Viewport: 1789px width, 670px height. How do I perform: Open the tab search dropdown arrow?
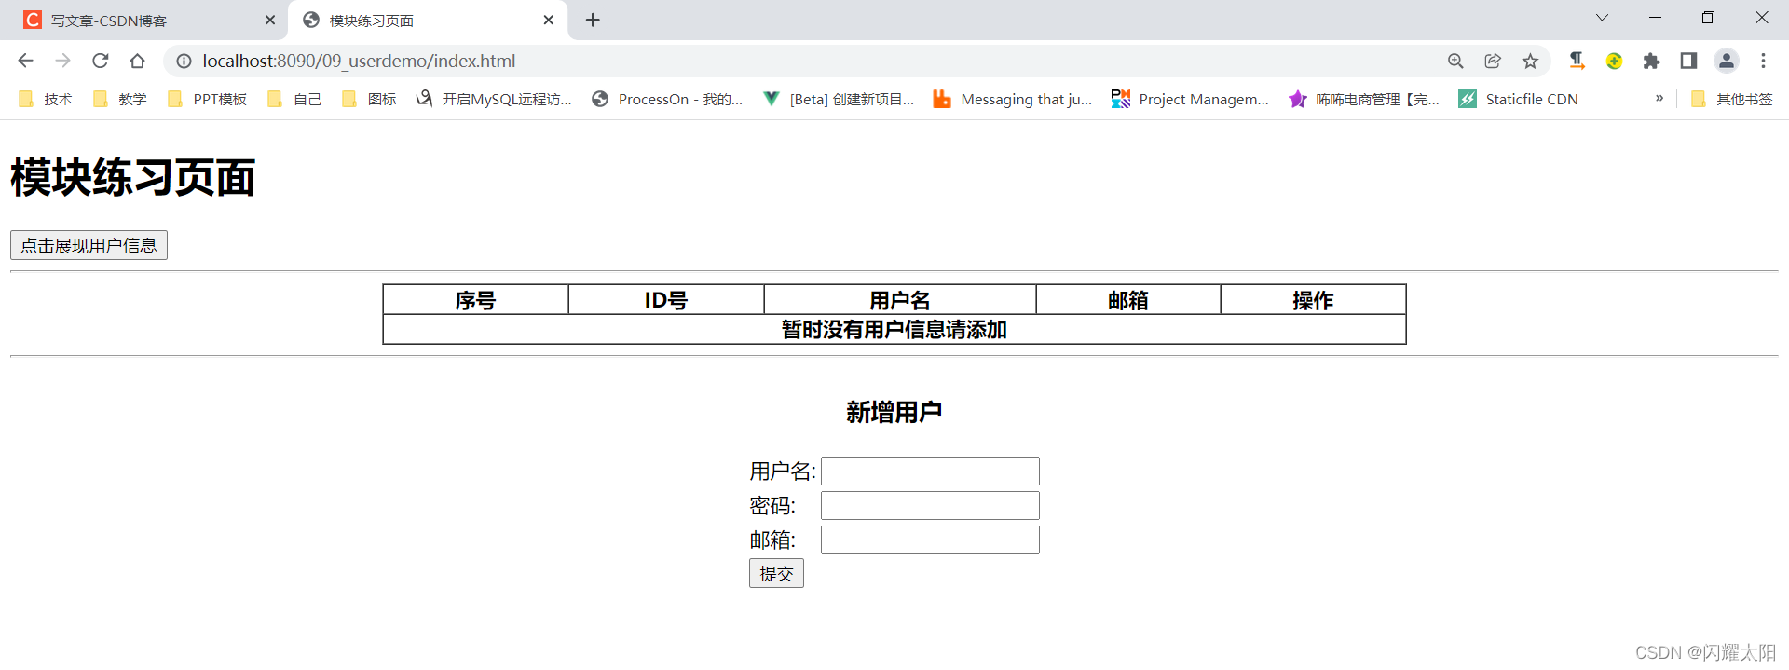[1602, 18]
